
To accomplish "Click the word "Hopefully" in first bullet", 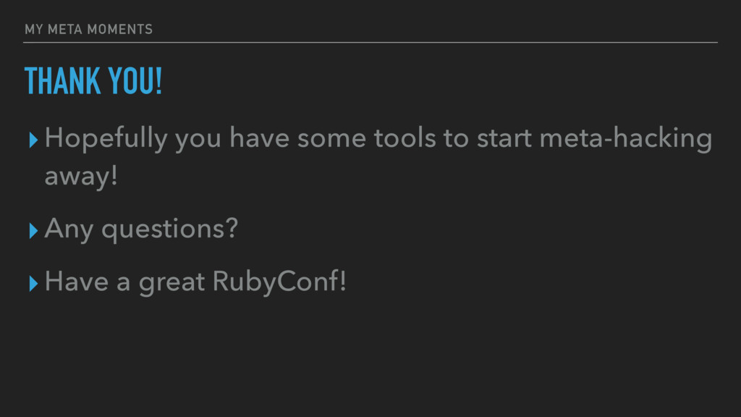I will [x=106, y=138].
